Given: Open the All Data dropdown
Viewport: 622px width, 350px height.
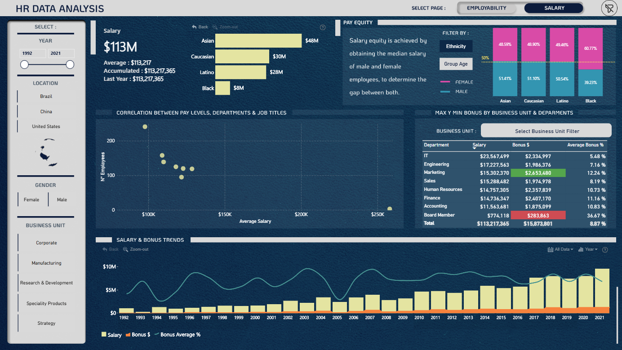Looking at the screenshot, I should [x=560, y=249].
